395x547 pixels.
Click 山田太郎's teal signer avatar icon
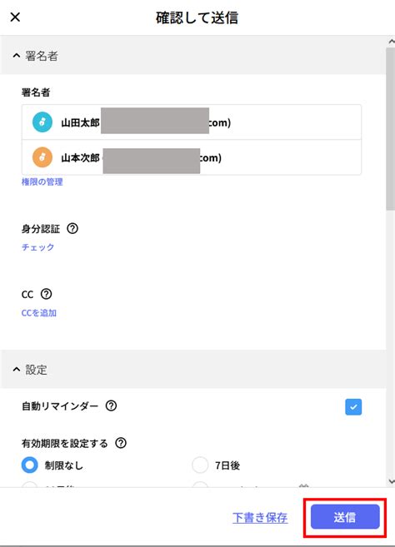click(x=42, y=122)
